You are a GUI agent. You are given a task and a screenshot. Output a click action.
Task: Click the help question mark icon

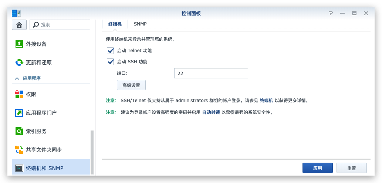coord(331,13)
